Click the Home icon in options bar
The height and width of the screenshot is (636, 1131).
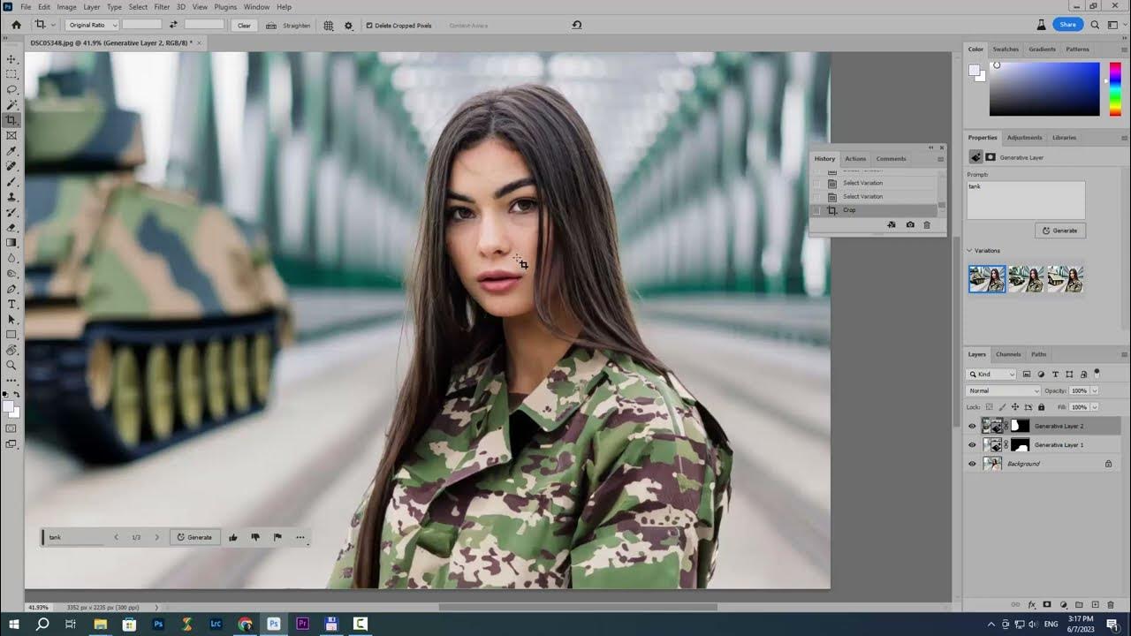(16, 26)
